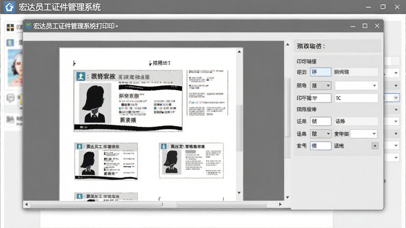Click the down arrow of the outer preview vertical scrollbar
The image size is (406, 228).
click(x=288, y=198)
